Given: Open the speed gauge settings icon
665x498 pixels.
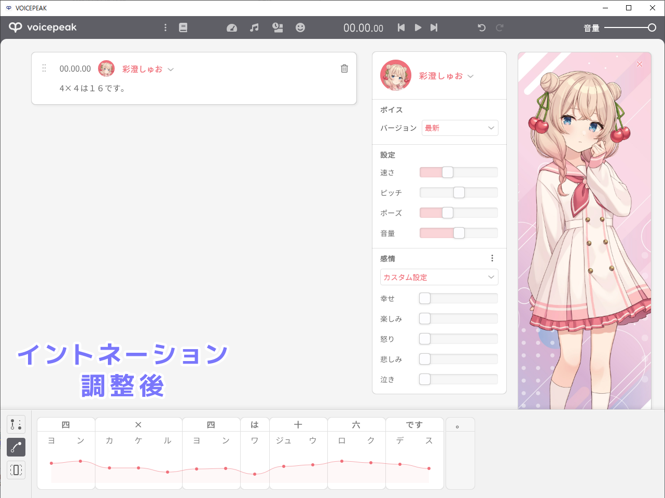Looking at the screenshot, I should 232,27.
